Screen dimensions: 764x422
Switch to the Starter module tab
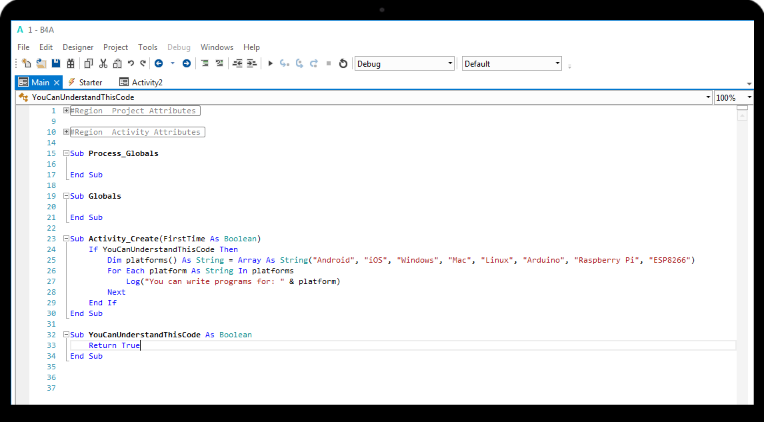point(85,83)
